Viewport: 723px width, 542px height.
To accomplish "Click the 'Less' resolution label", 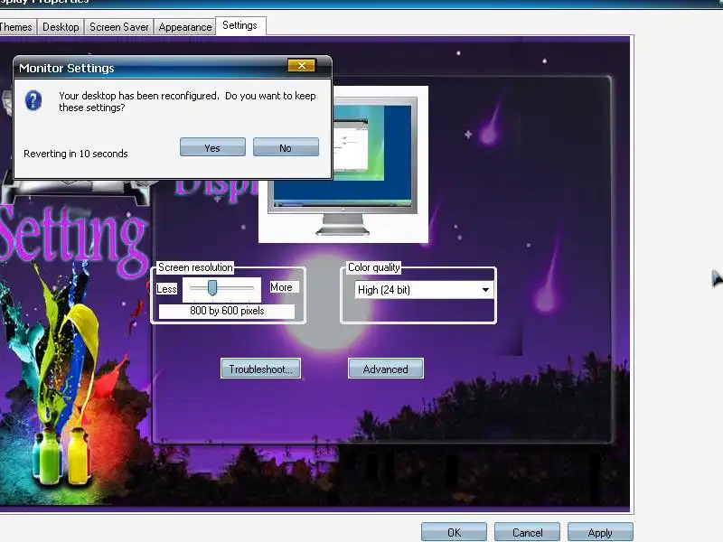I will (x=166, y=289).
